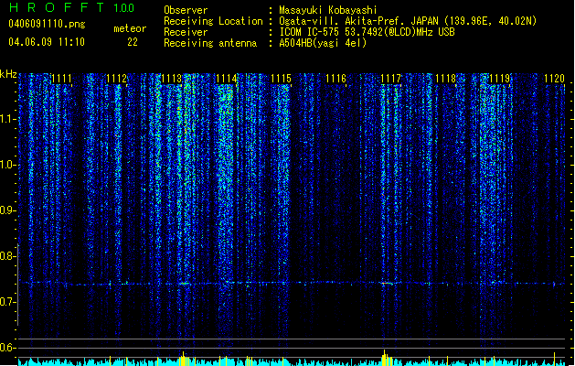The width and height of the screenshot is (575, 366).
Task: Click the 1111 time marker
Action: 61,79
